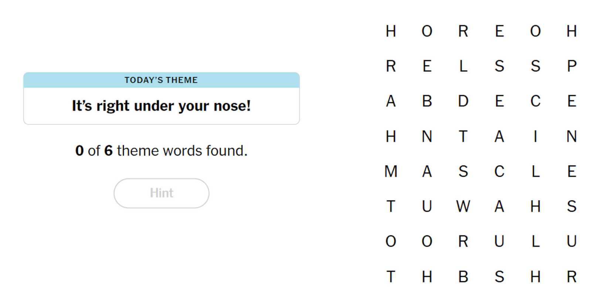Click the B between A and D

point(427,101)
